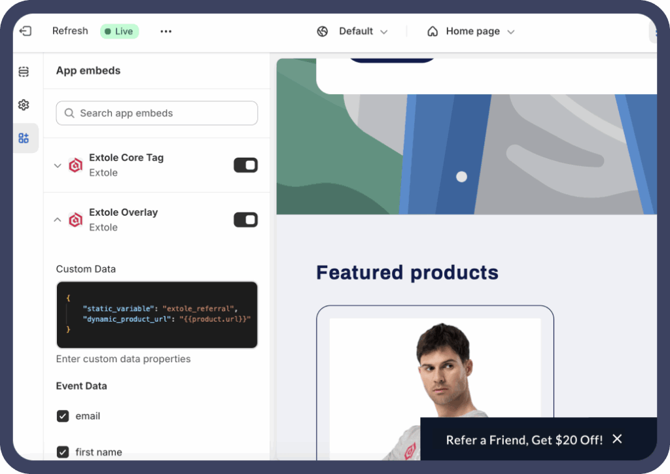670x474 pixels.
Task: Click the home icon beside Home page
Action: [432, 31]
